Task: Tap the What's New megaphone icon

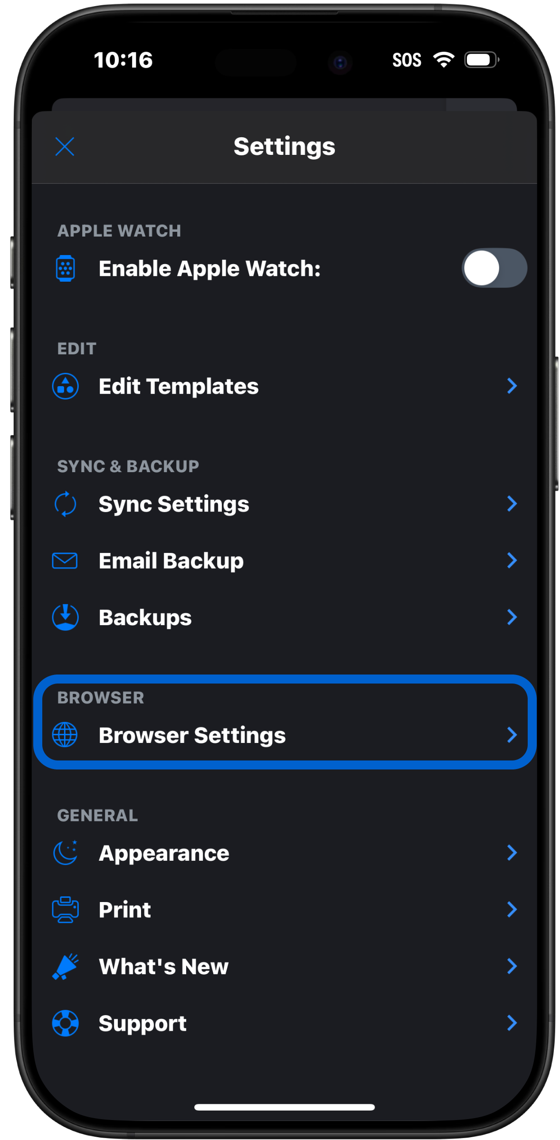Action: click(x=65, y=966)
